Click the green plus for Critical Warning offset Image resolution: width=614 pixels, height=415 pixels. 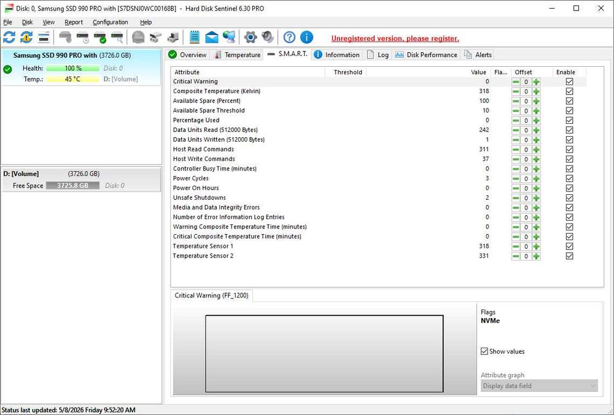pyautogui.click(x=536, y=82)
